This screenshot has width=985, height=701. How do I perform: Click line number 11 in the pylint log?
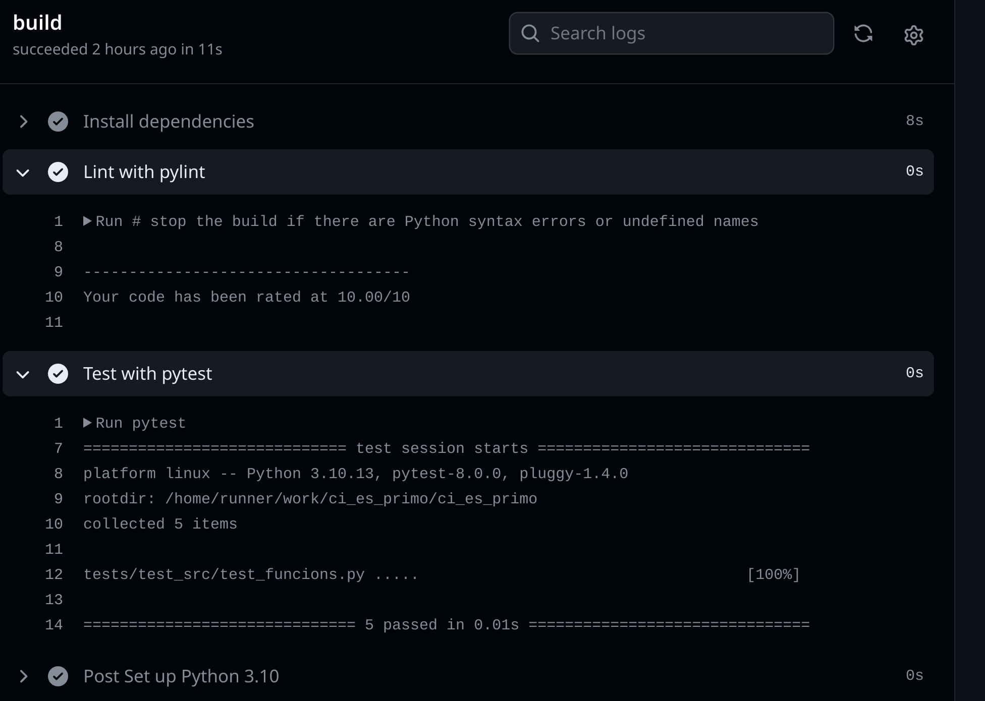coord(54,322)
